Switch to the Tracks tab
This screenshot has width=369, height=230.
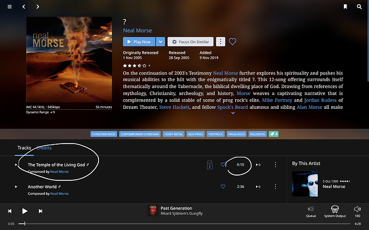(x=24, y=148)
